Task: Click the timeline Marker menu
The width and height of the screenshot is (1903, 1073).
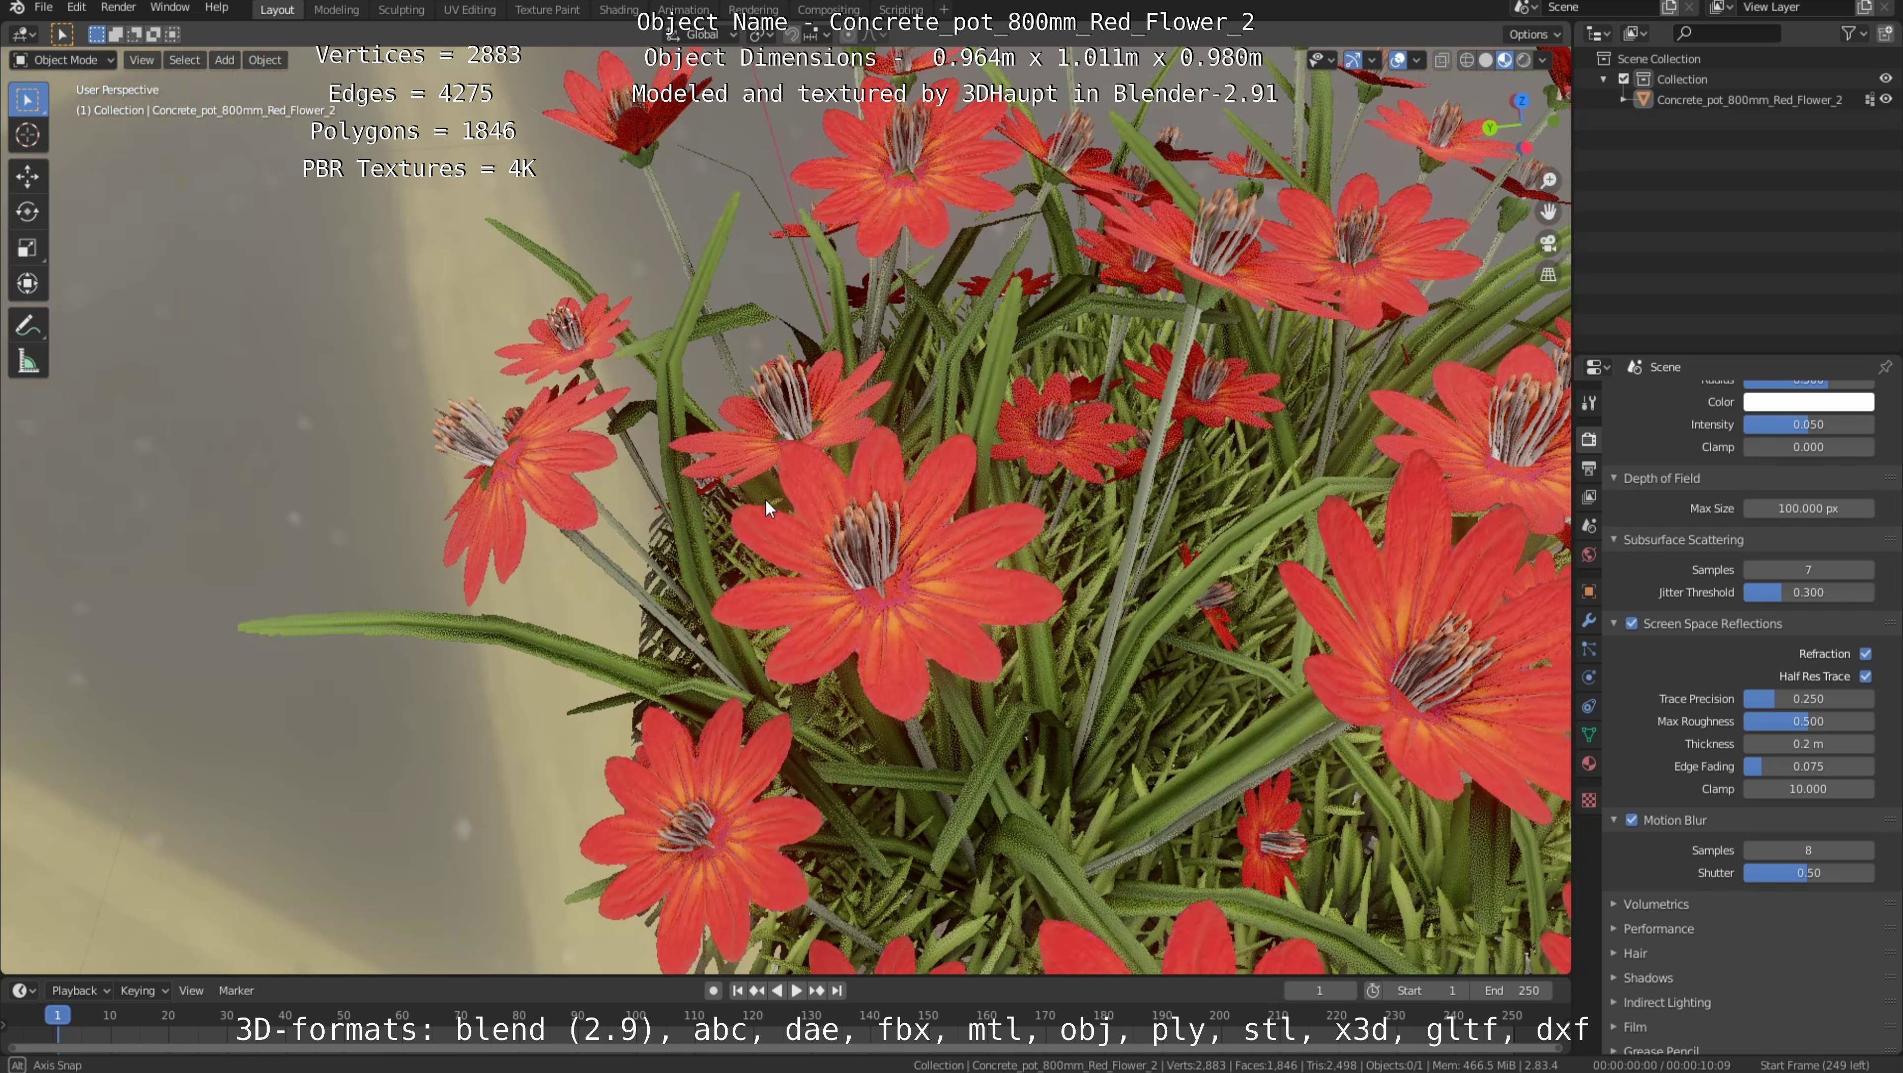Action: click(x=236, y=990)
